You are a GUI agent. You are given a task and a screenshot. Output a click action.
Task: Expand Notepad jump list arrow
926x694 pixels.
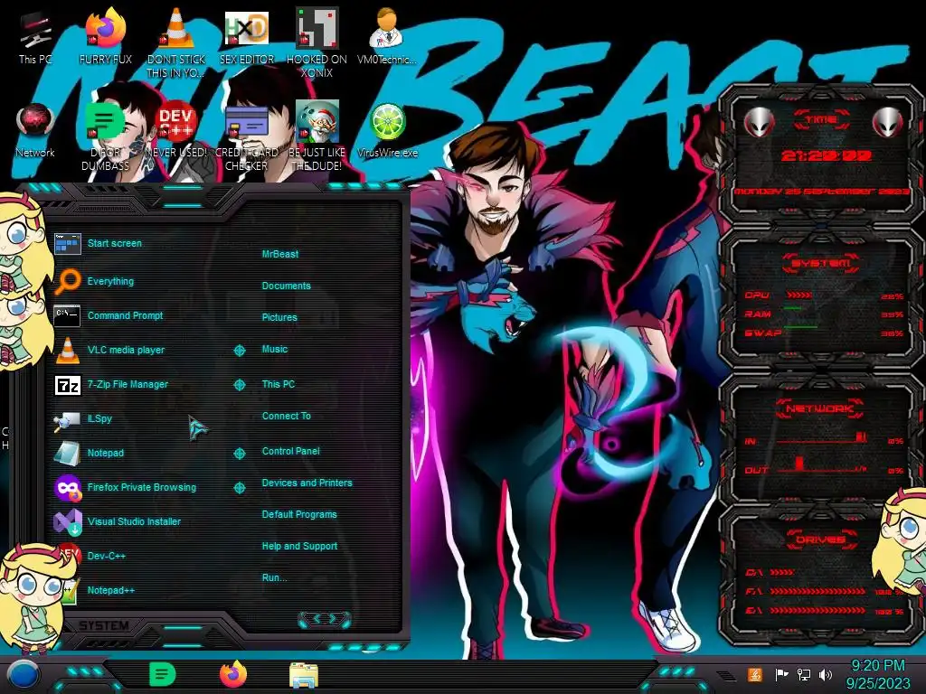pyautogui.click(x=239, y=454)
